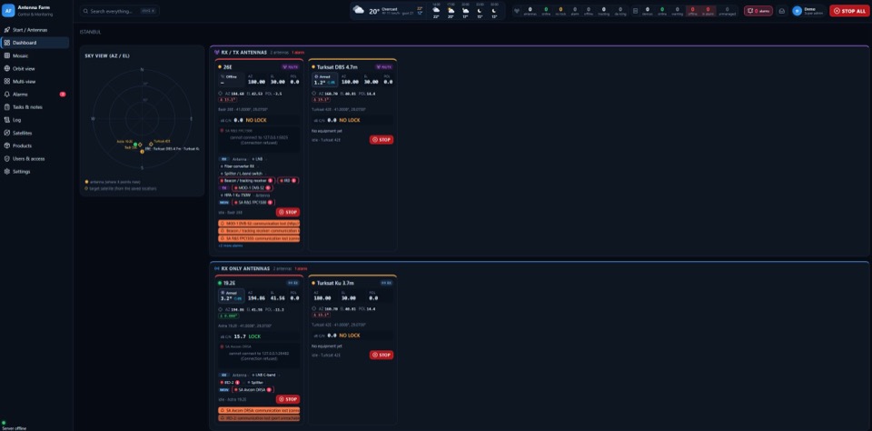Image resolution: width=872 pixels, height=431 pixels.
Task: Click the Alarms bell icon in sidebar
Action: tap(6, 94)
